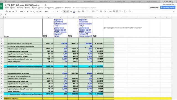Open text wrapping options
The width and height of the screenshot is (177, 100).
point(101,11)
